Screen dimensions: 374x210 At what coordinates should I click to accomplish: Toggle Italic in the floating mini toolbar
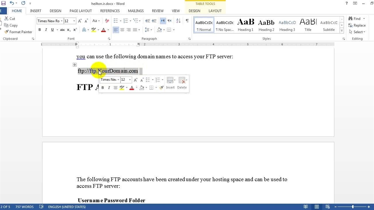(x=109, y=87)
